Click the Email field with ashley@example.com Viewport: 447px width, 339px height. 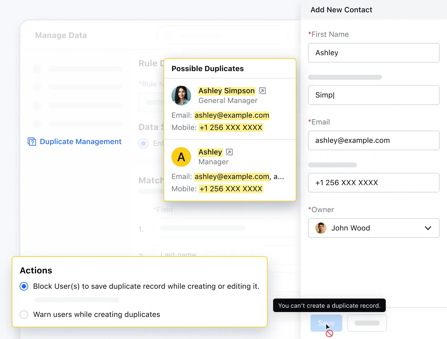click(x=374, y=140)
